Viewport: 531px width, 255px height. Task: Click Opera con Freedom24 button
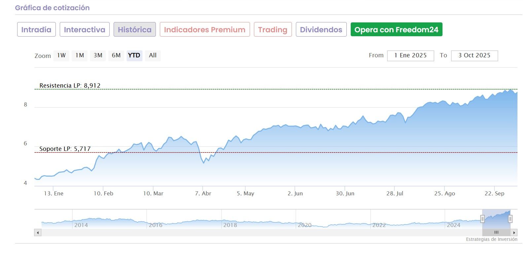coord(396,30)
